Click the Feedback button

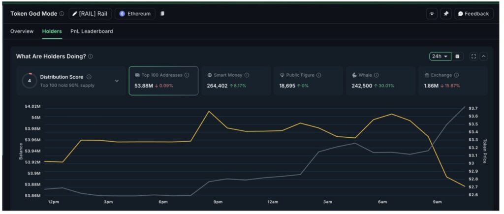coord(473,14)
